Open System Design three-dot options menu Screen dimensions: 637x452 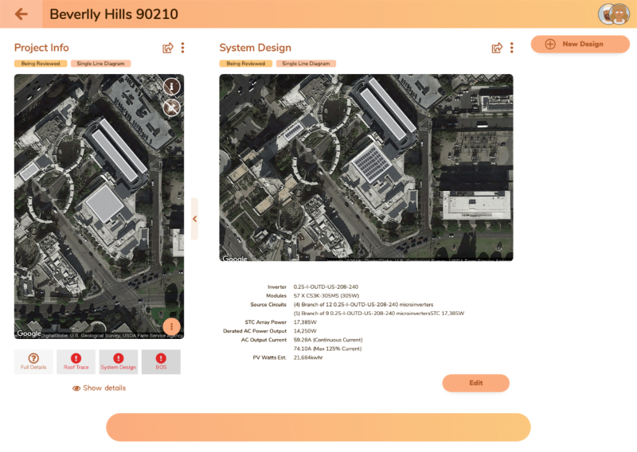[512, 48]
